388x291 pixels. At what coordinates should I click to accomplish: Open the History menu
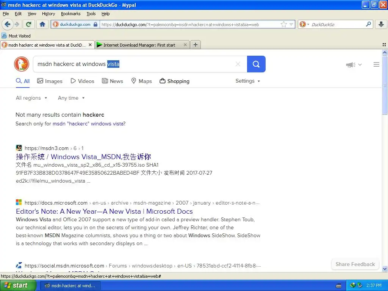[x=48, y=14]
